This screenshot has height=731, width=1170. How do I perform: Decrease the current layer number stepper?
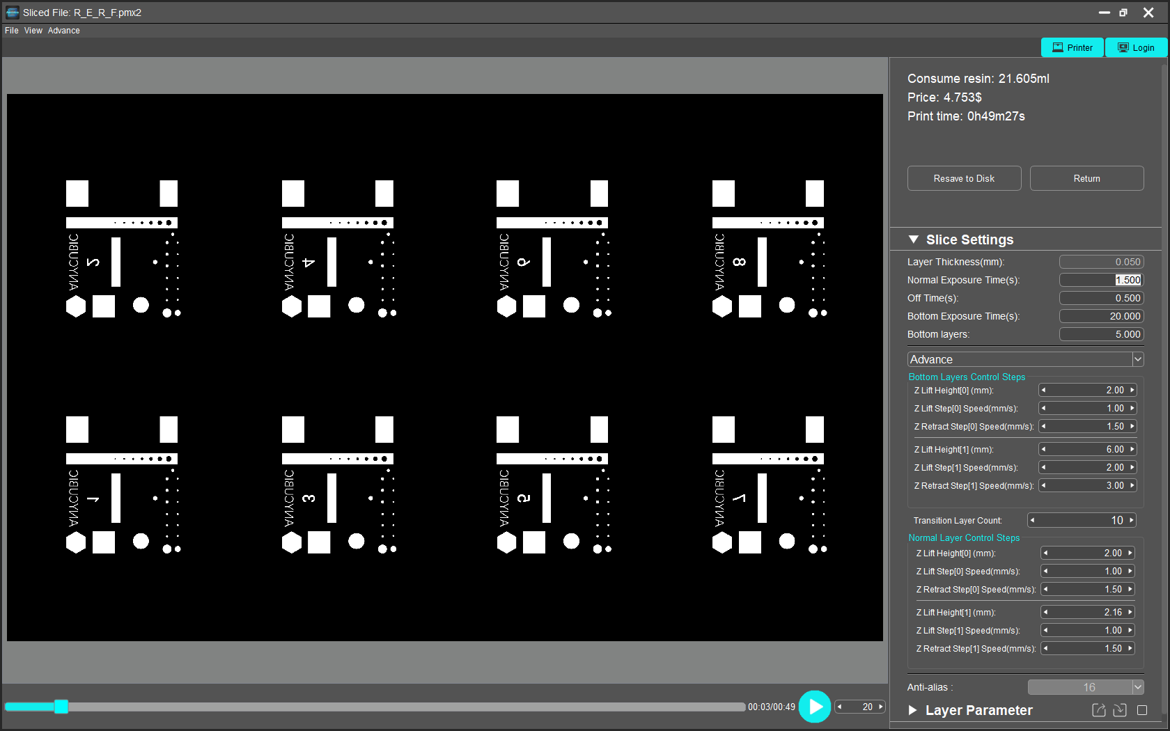(x=840, y=707)
